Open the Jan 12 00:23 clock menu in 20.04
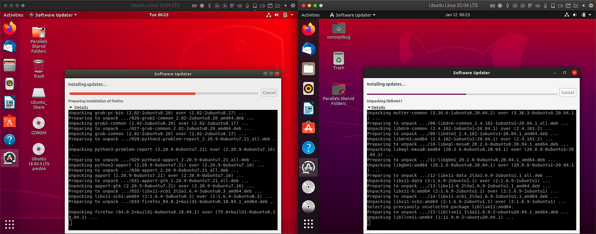Screen dimensions: 596x234 click(458, 15)
